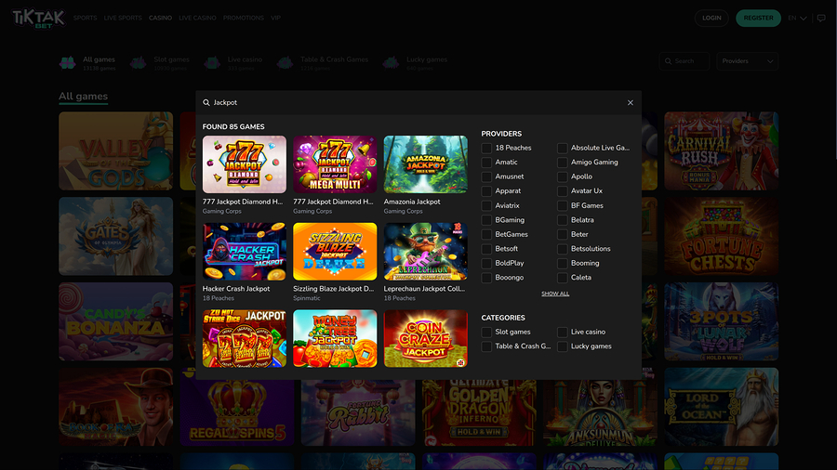Open the Sizzling Blaze Jackpot Deluxe thumbnail

pos(335,251)
